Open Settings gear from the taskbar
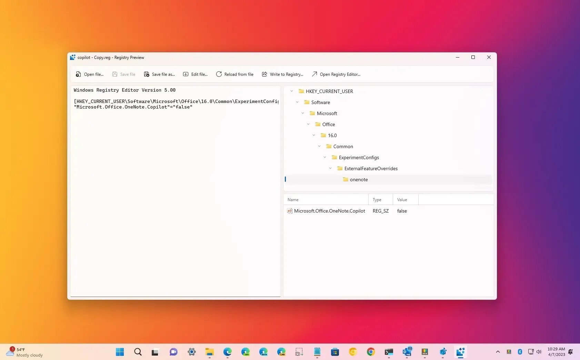 [x=192, y=352]
